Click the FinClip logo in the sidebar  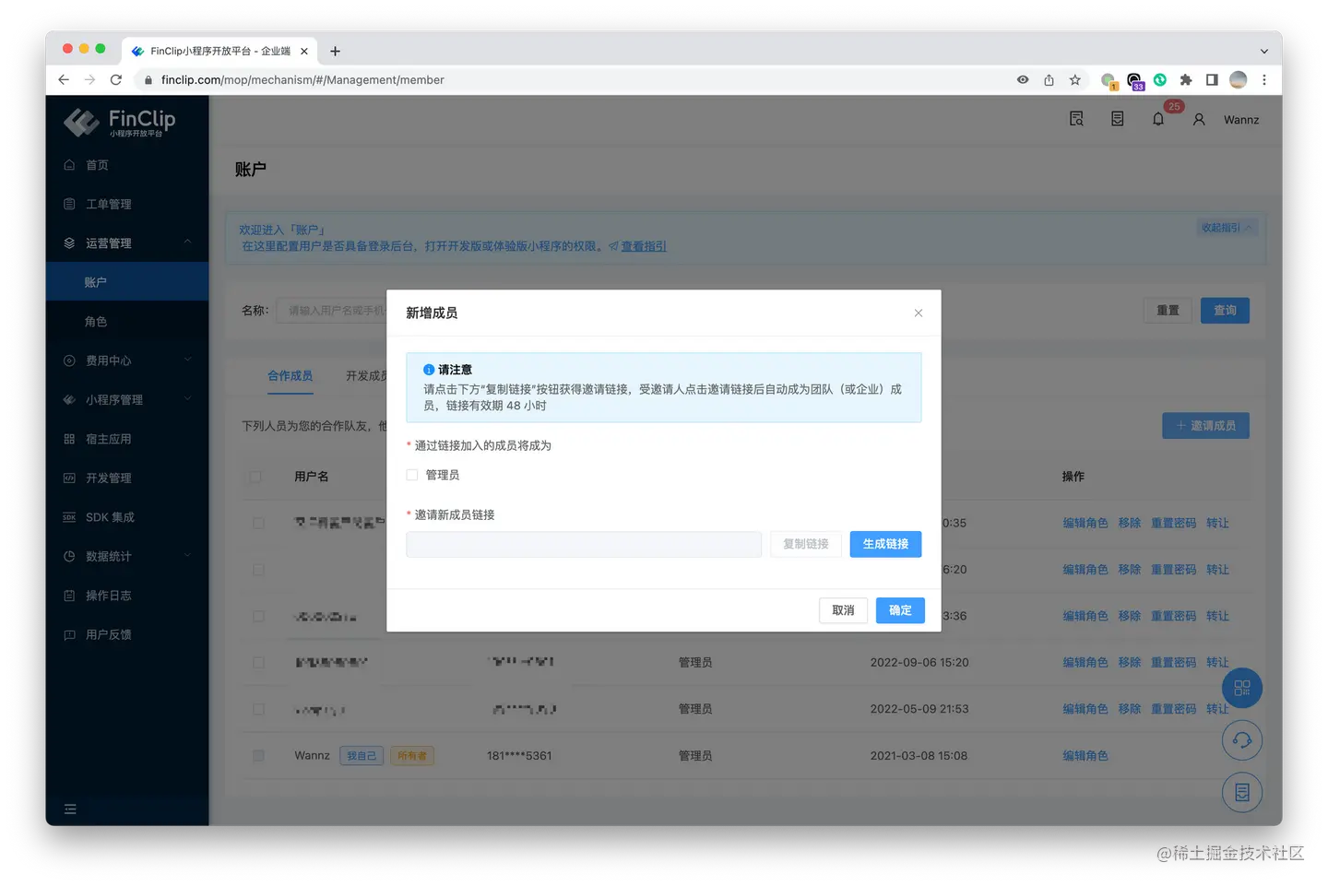[120, 122]
